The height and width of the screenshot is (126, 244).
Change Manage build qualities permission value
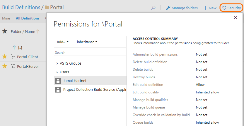click(x=202, y=100)
